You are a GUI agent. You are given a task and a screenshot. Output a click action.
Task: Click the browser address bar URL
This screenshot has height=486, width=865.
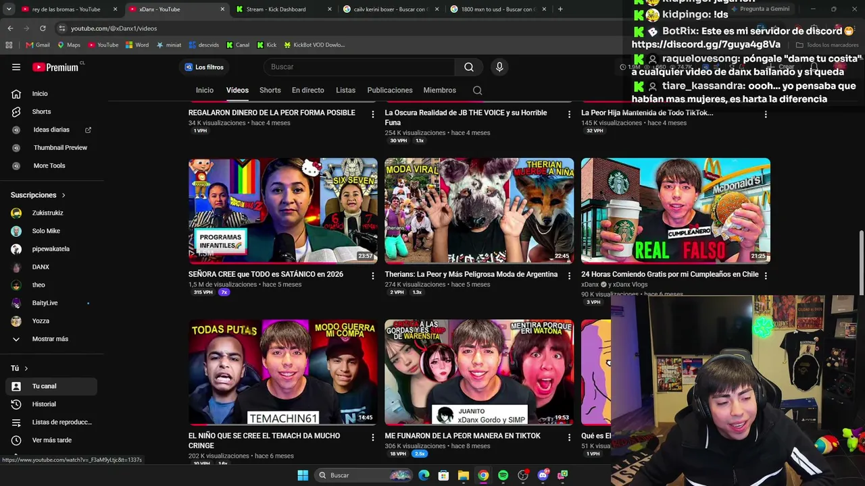pyautogui.click(x=114, y=28)
